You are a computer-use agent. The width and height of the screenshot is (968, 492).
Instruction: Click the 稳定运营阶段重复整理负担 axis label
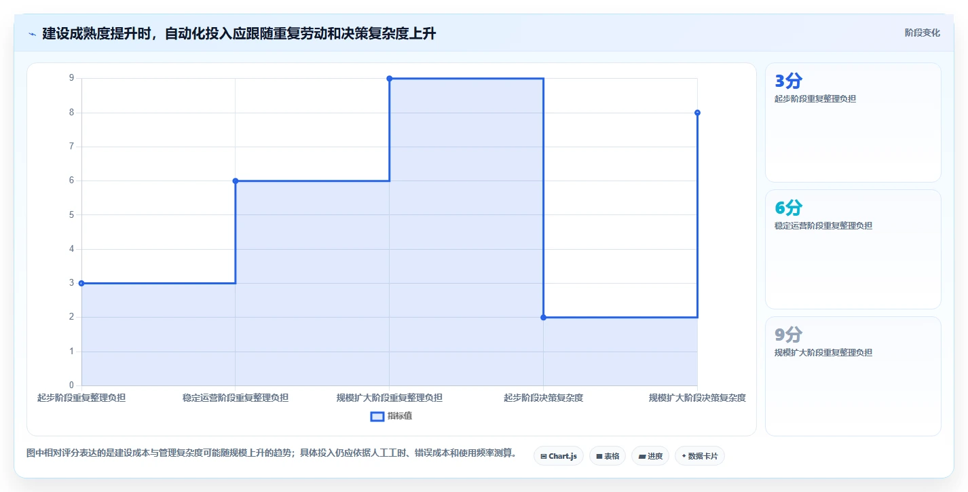pos(236,398)
